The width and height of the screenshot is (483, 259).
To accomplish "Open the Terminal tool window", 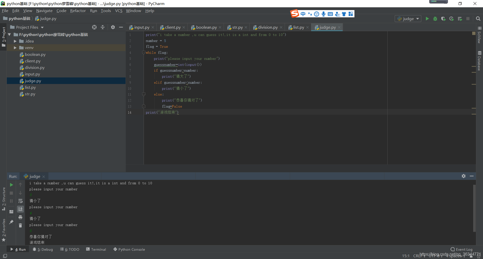I will (96, 249).
